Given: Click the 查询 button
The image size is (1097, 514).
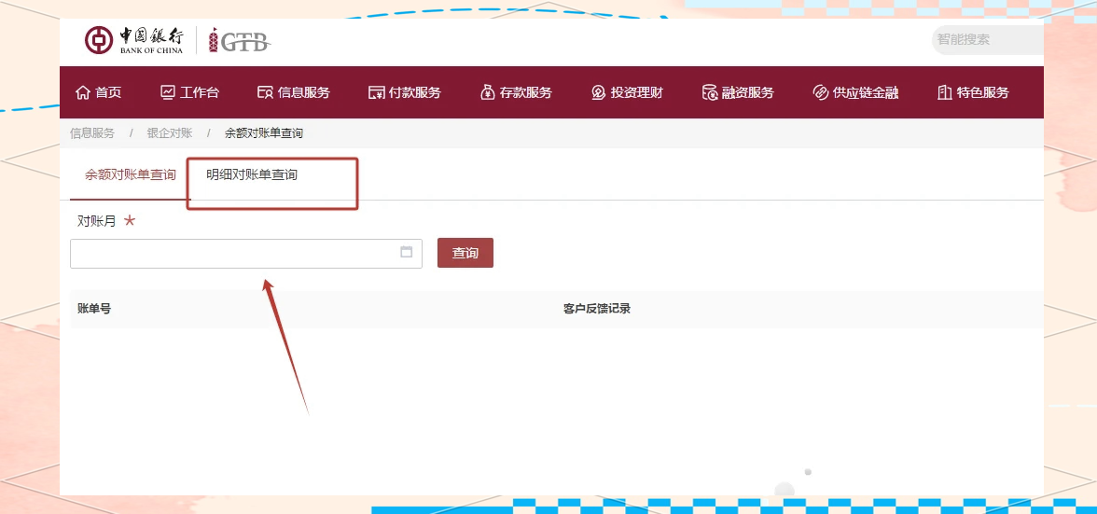Looking at the screenshot, I should click(x=465, y=253).
